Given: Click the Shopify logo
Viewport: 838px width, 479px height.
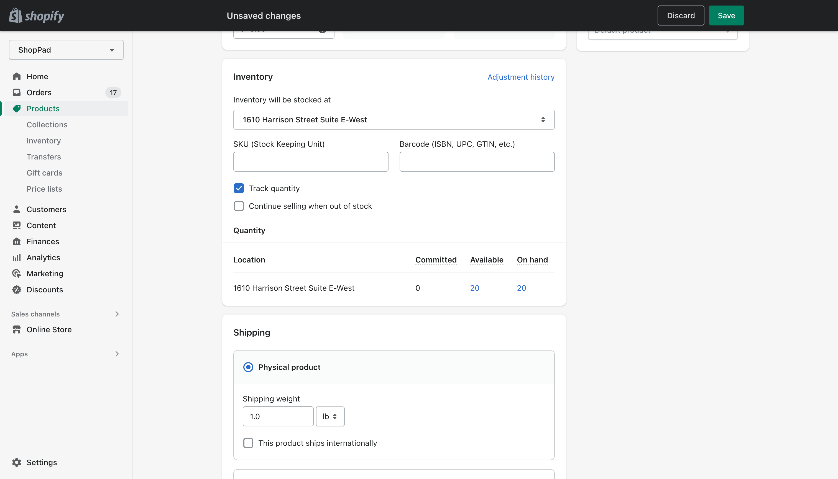Looking at the screenshot, I should coord(37,16).
